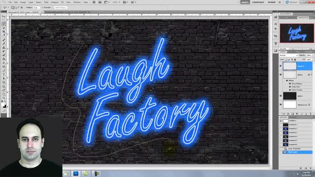Select the Eyedropper tool
This screenshot has width=315, height=177.
click(x=4, y=35)
